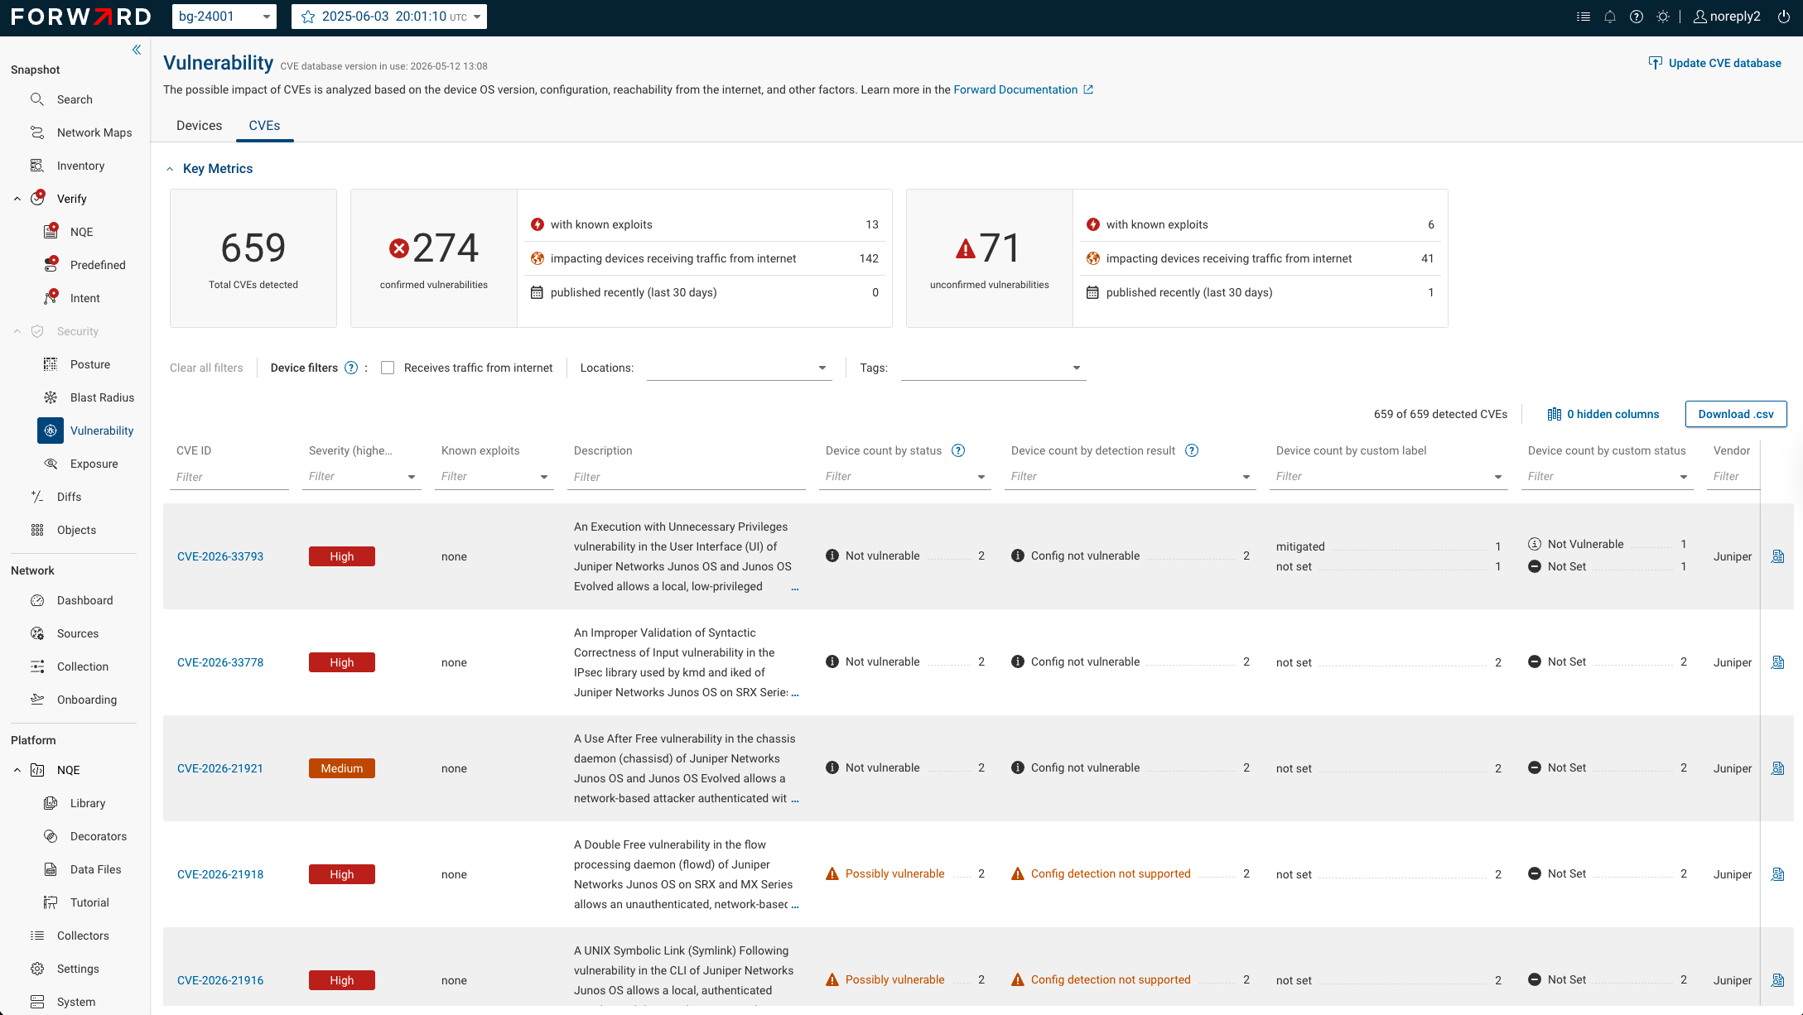The width and height of the screenshot is (1803, 1015).
Task: Open Inventory in sidebar
Action: click(x=80, y=166)
